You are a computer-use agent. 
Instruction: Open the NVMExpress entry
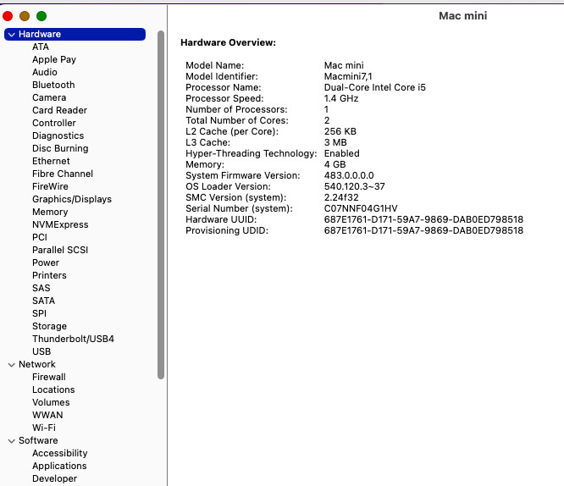pos(60,224)
